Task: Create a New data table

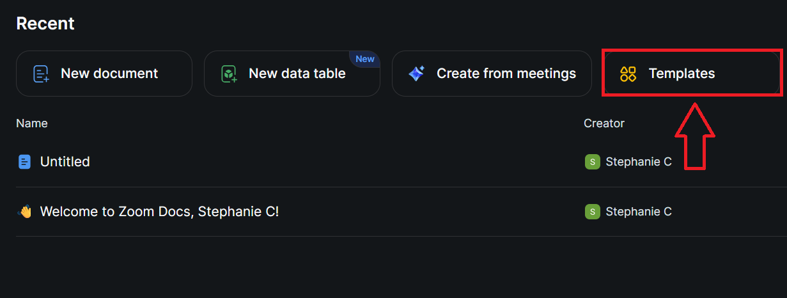Action: [x=297, y=74]
